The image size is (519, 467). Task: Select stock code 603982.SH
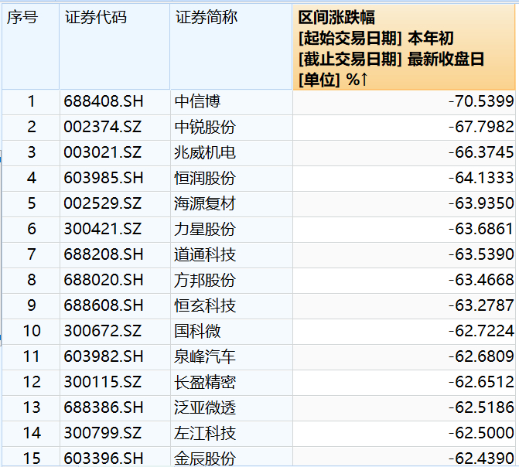tap(104, 356)
